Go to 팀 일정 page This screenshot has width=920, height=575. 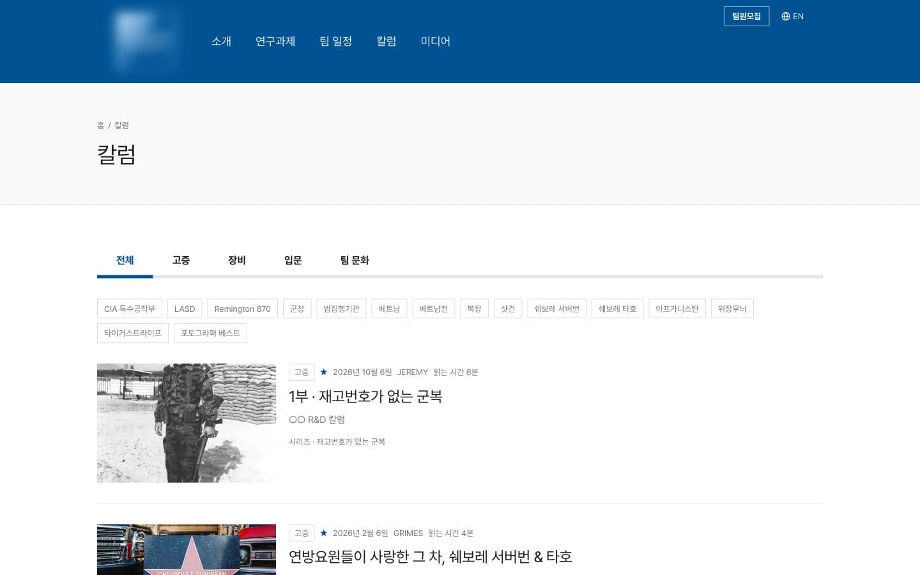(336, 42)
